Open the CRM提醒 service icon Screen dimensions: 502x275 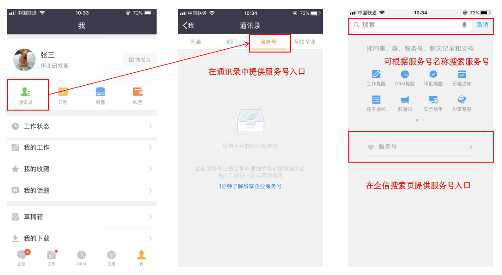(405, 78)
